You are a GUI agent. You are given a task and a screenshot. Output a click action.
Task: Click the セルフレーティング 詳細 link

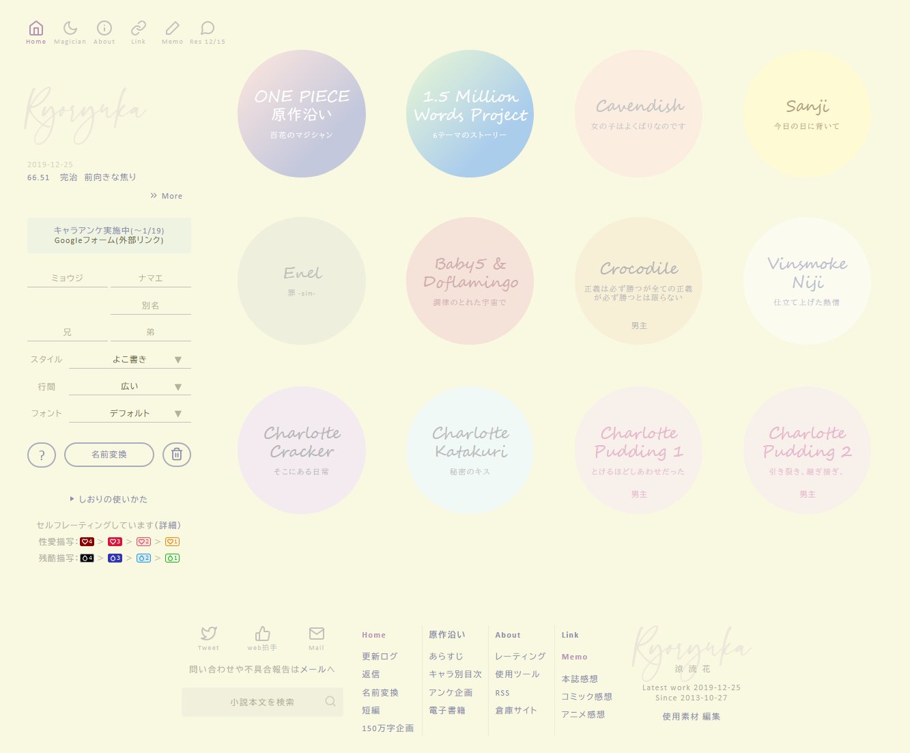coord(168,525)
